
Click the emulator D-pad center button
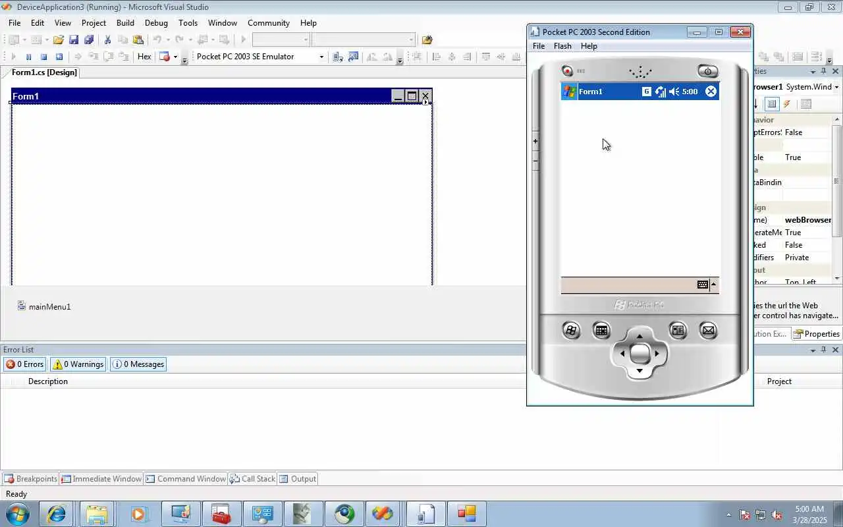(639, 354)
